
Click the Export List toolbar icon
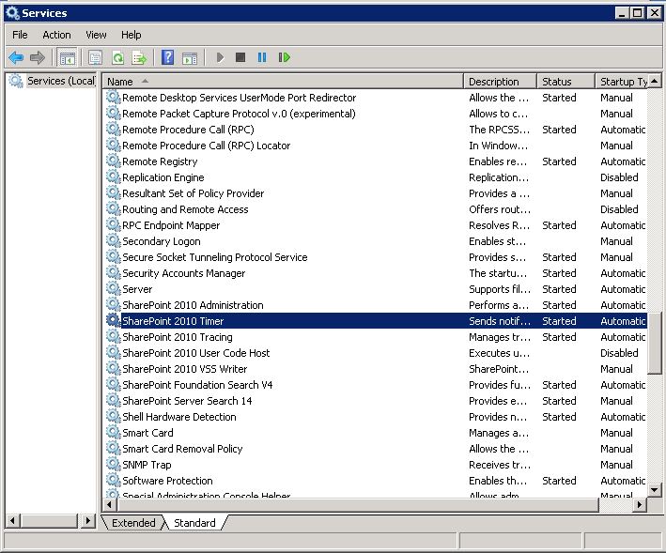click(x=139, y=57)
